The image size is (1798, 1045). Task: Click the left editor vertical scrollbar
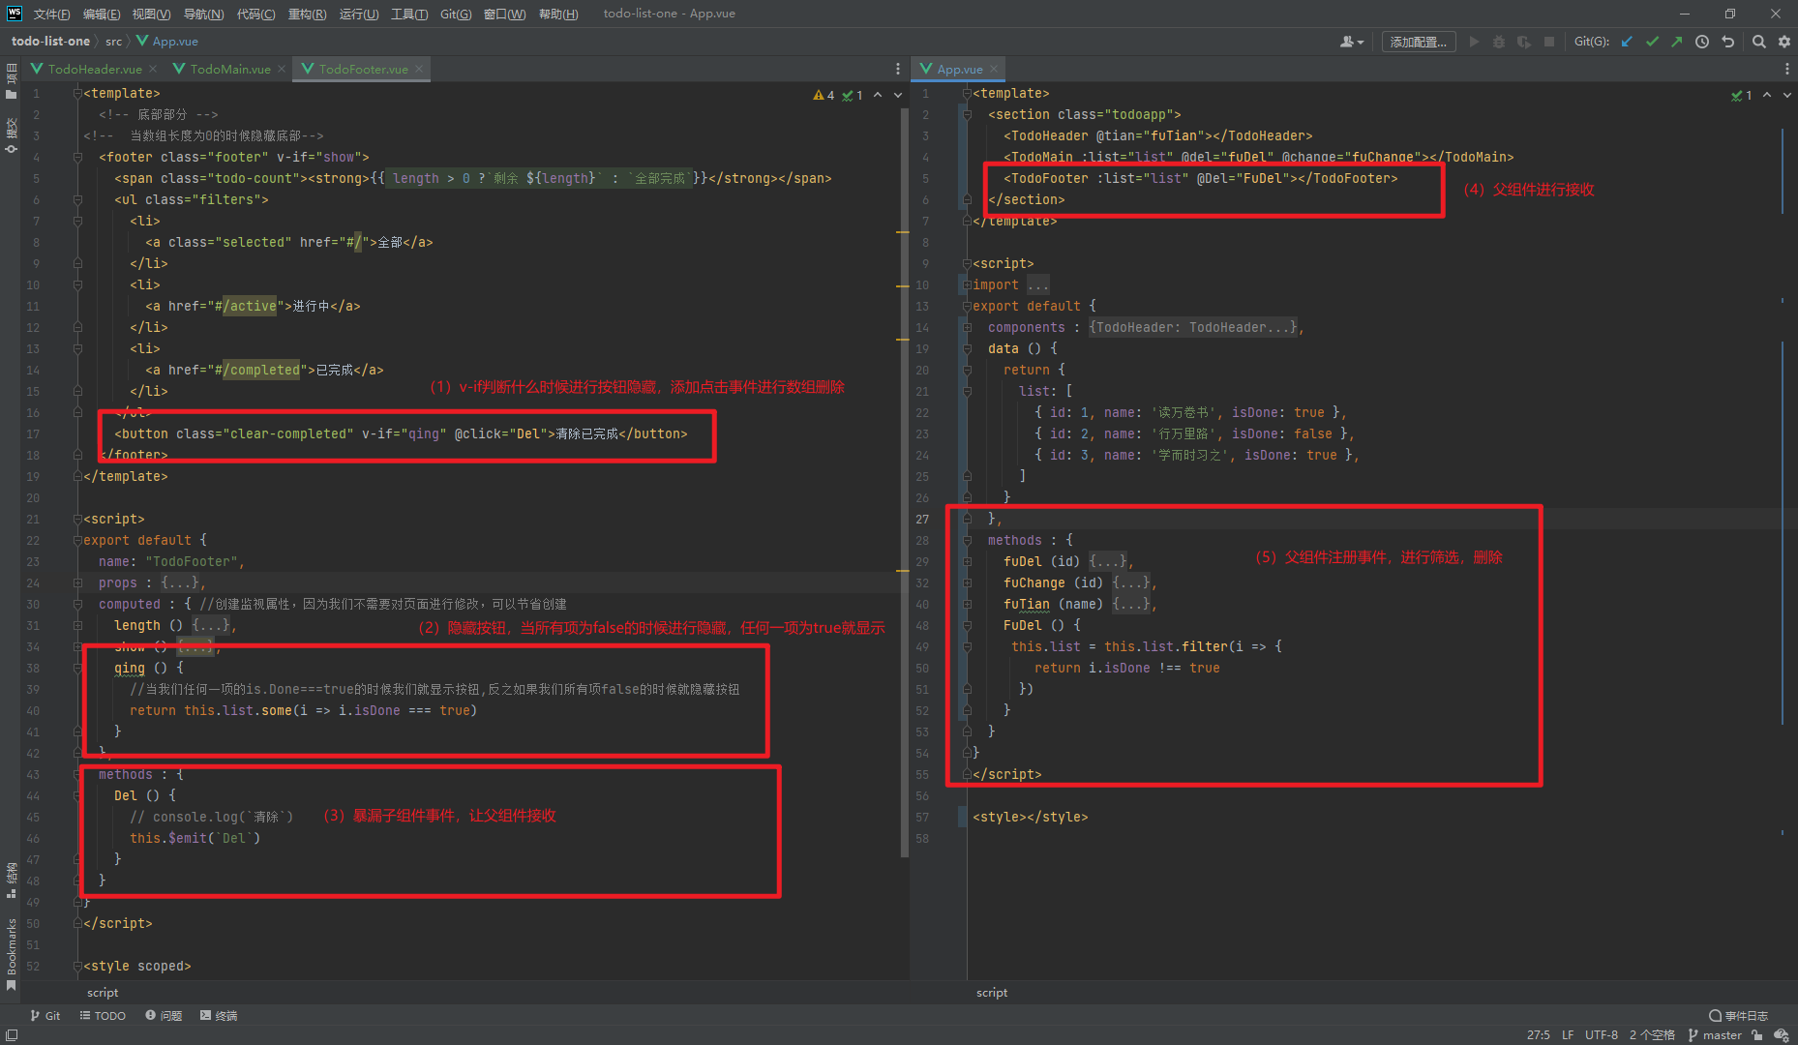pos(904,484)
